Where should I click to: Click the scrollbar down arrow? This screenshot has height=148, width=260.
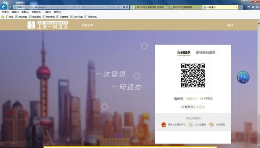coord(258,146)
